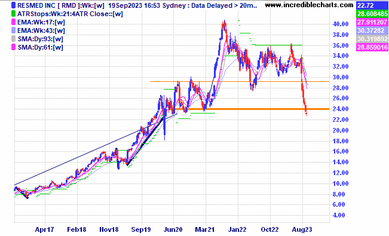
Task: Click the Sep19 date axis label
Action: 141,229
